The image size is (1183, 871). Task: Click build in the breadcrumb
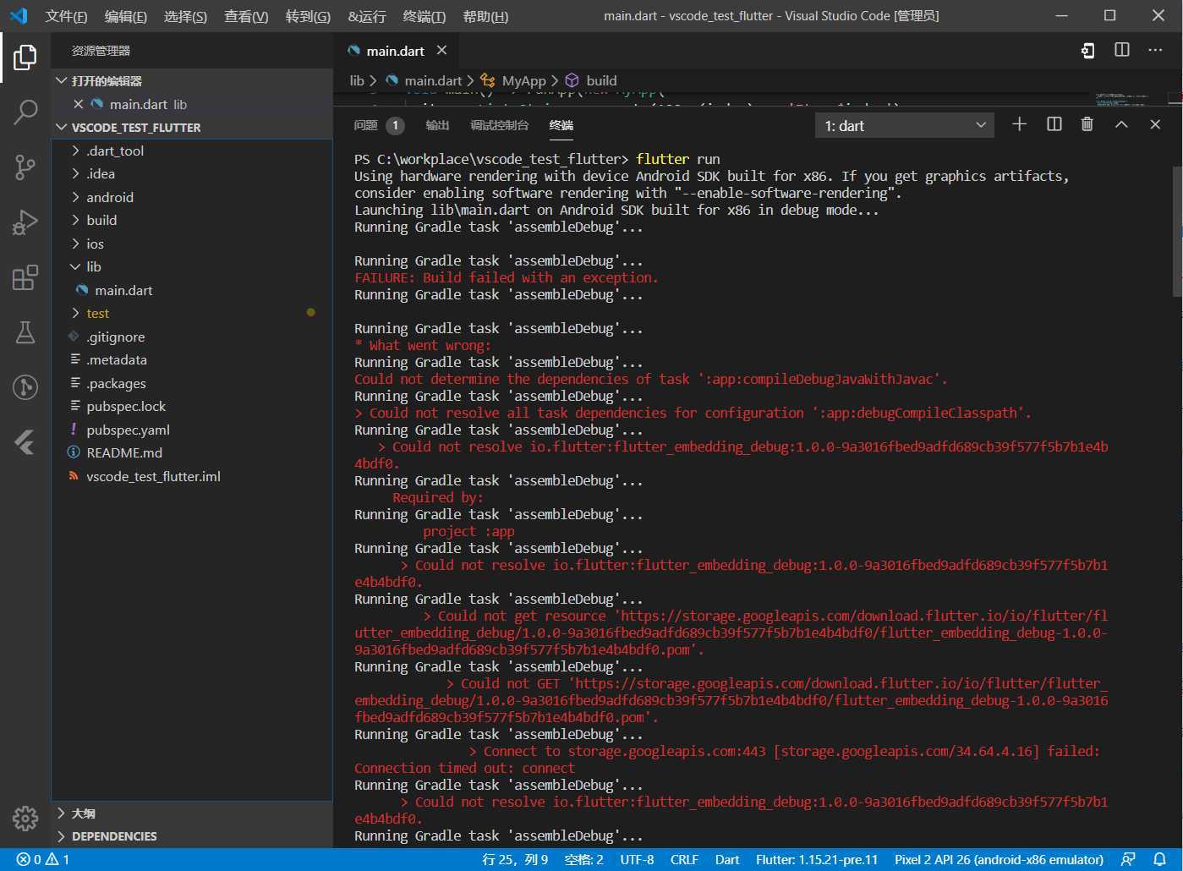tap(601, 80)
